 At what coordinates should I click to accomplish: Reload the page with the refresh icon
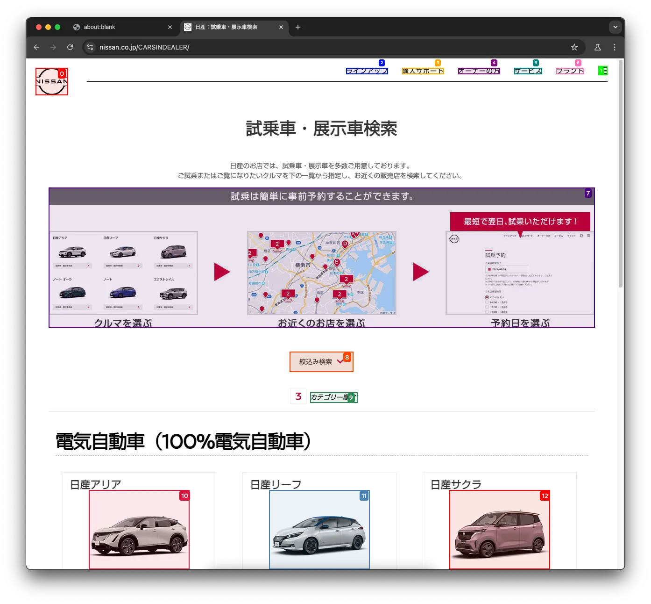[x=70, y=47]
